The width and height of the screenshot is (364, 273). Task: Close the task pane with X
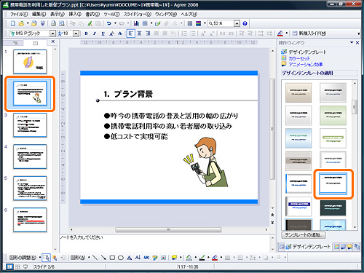pyautogui.click(x=357, y=42)
